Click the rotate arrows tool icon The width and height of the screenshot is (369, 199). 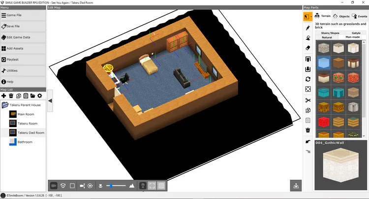click(x=308, y=79)
